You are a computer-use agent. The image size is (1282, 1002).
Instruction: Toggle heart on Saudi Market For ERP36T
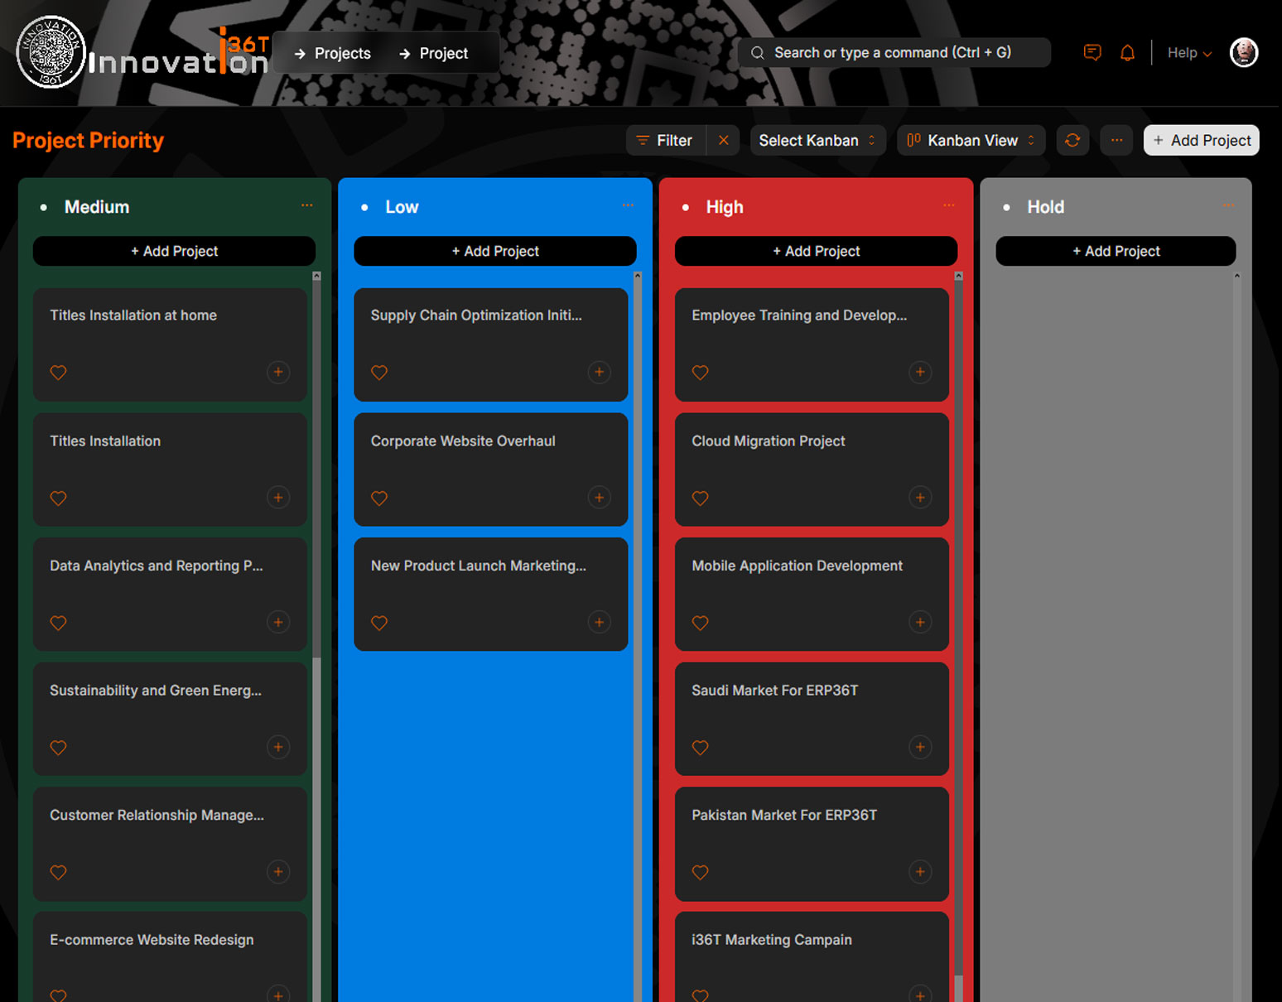(x=700, y=748)
